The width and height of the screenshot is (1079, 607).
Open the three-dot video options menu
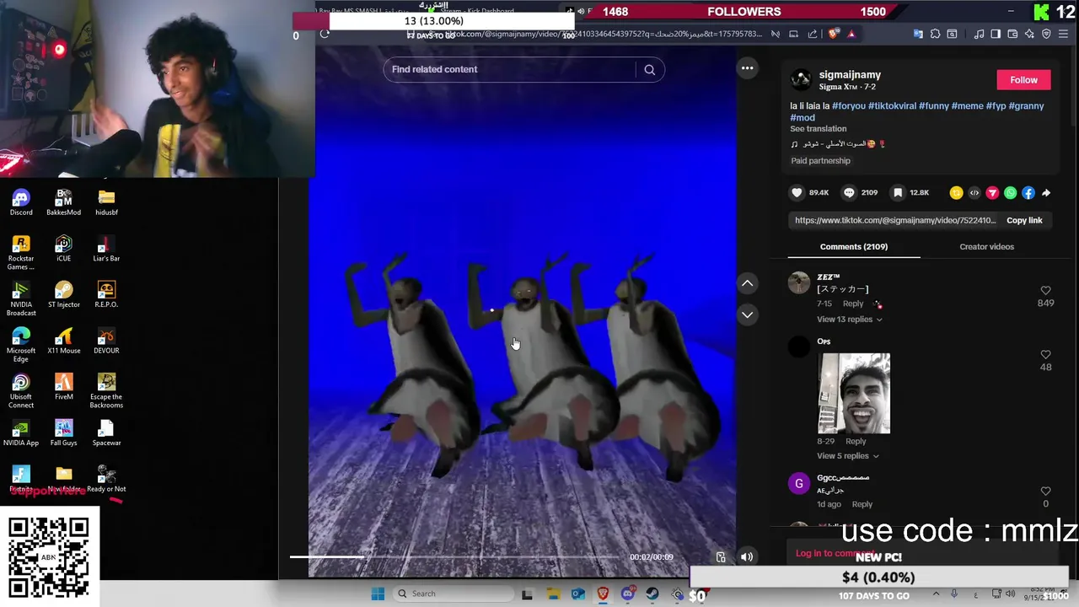coord(748,68)
